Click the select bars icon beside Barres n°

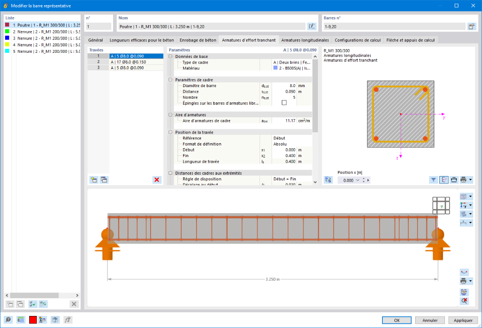coord(471,26)
